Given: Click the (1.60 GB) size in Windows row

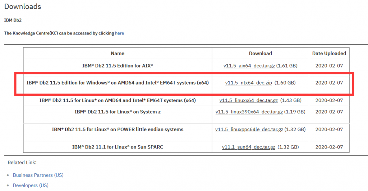Looking at the screenshot, I should [285, 83].
